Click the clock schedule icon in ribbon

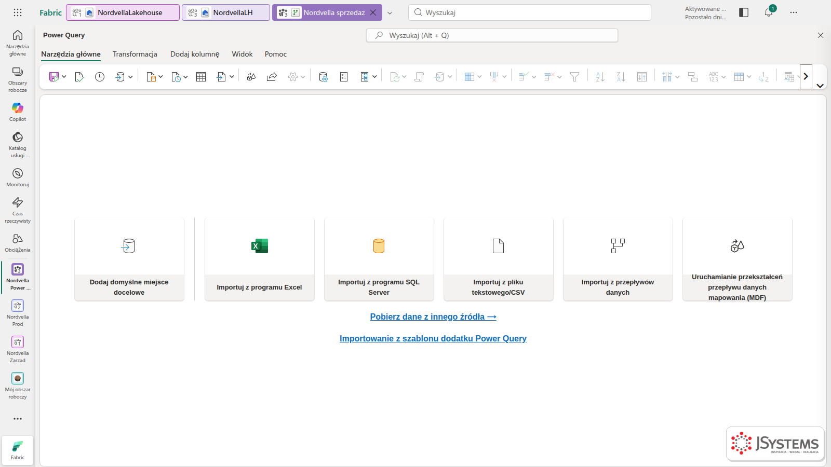(x=100, y=77)
